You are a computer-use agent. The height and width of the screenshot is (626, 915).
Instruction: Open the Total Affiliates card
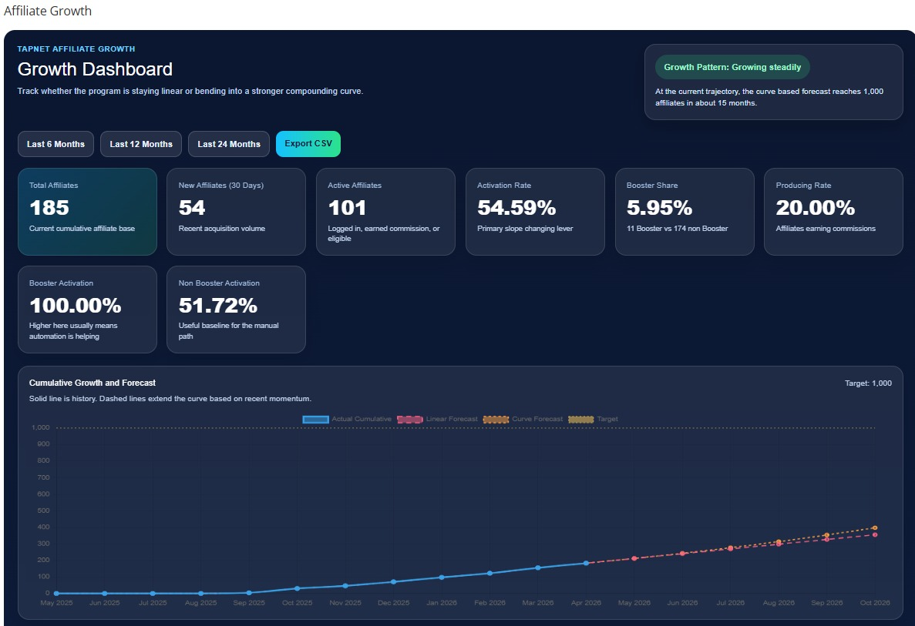pyautogui.click(x=87, y=211)
